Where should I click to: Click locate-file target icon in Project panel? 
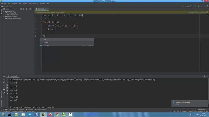tap(21, 9)
